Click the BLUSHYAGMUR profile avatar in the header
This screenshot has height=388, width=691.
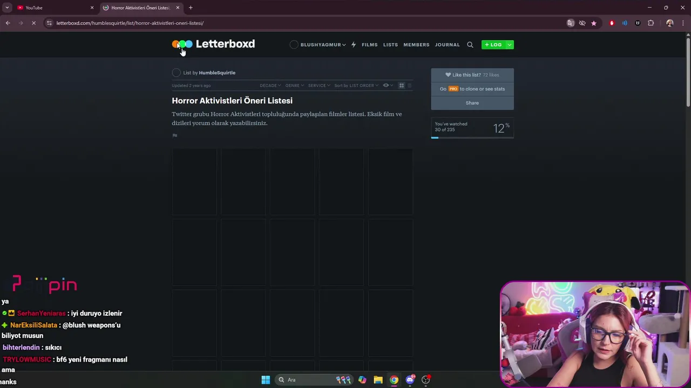pos(294,45)
